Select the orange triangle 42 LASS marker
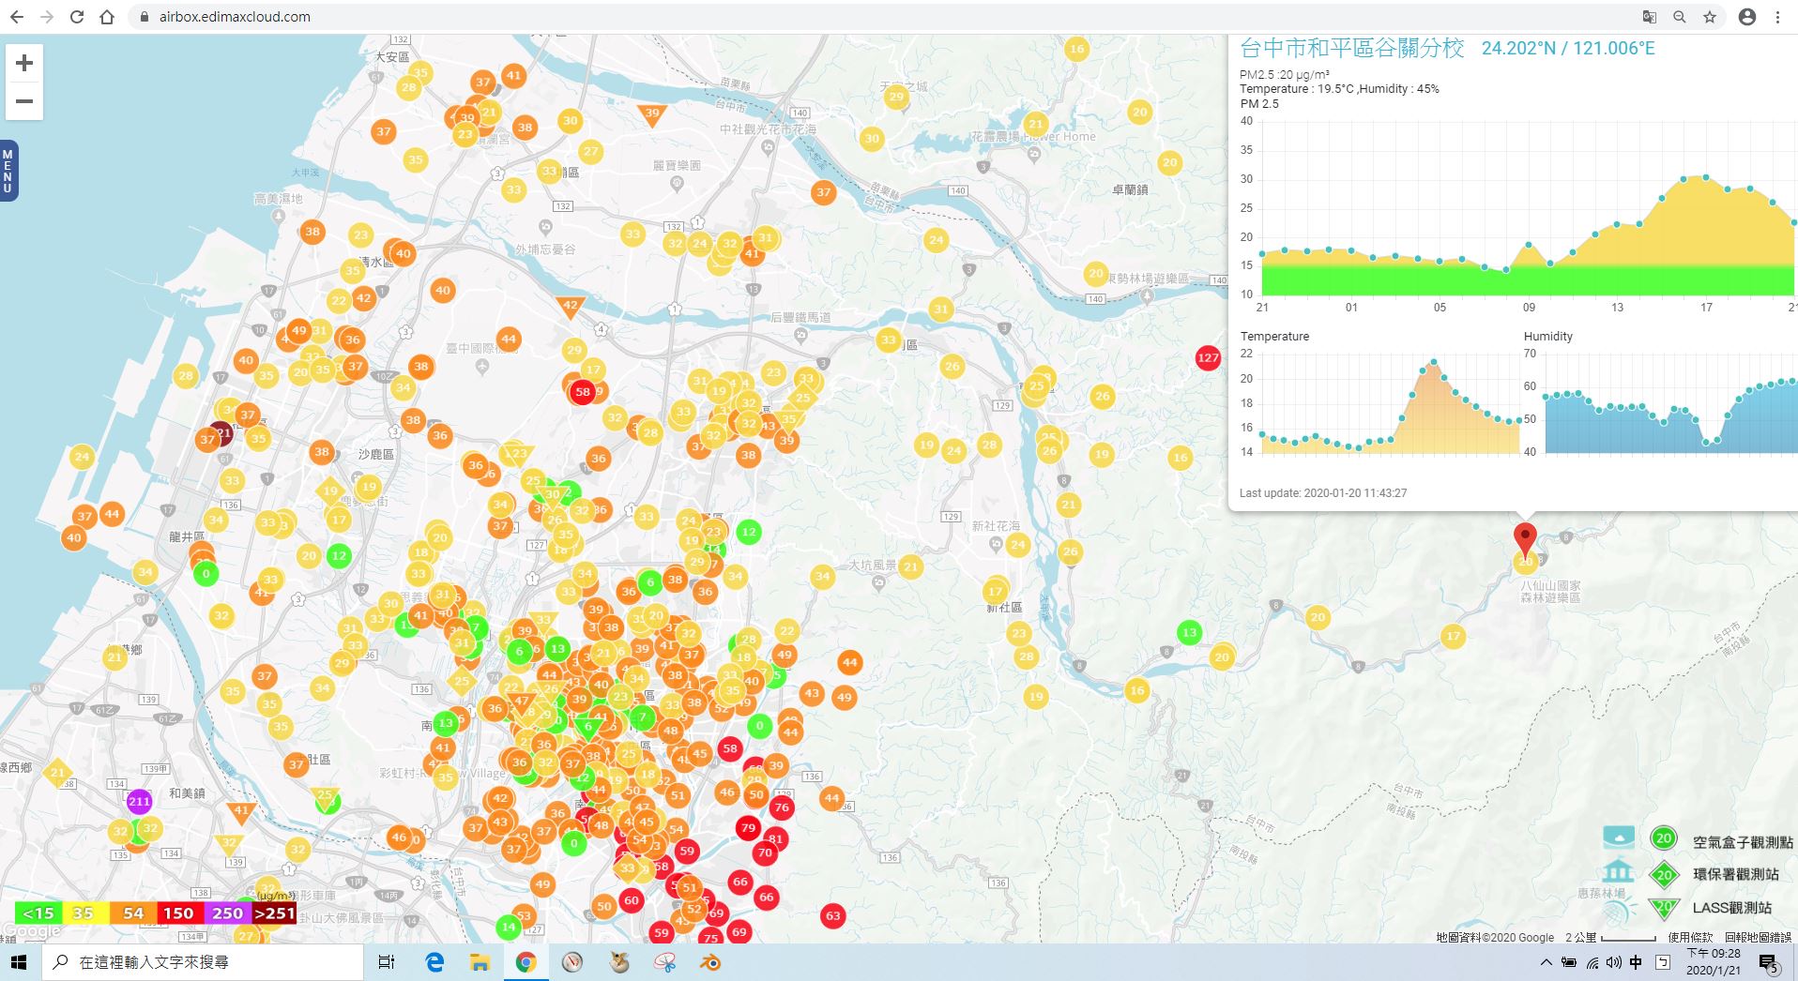1798x981 pixels. coord(571,306)
